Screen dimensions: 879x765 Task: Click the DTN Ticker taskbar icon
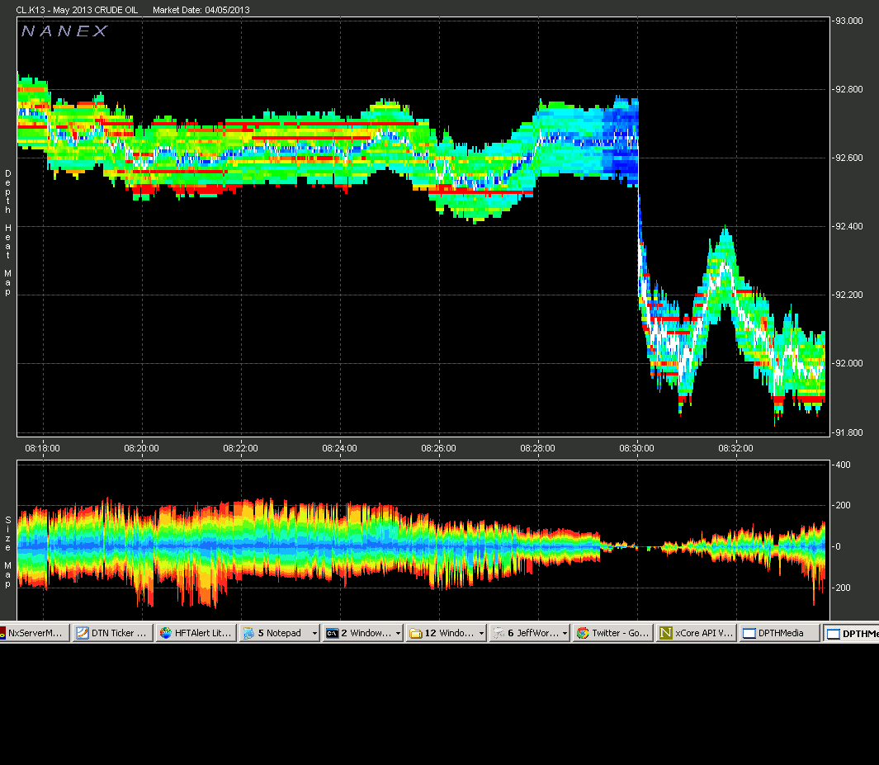click(x=83, y=633)
